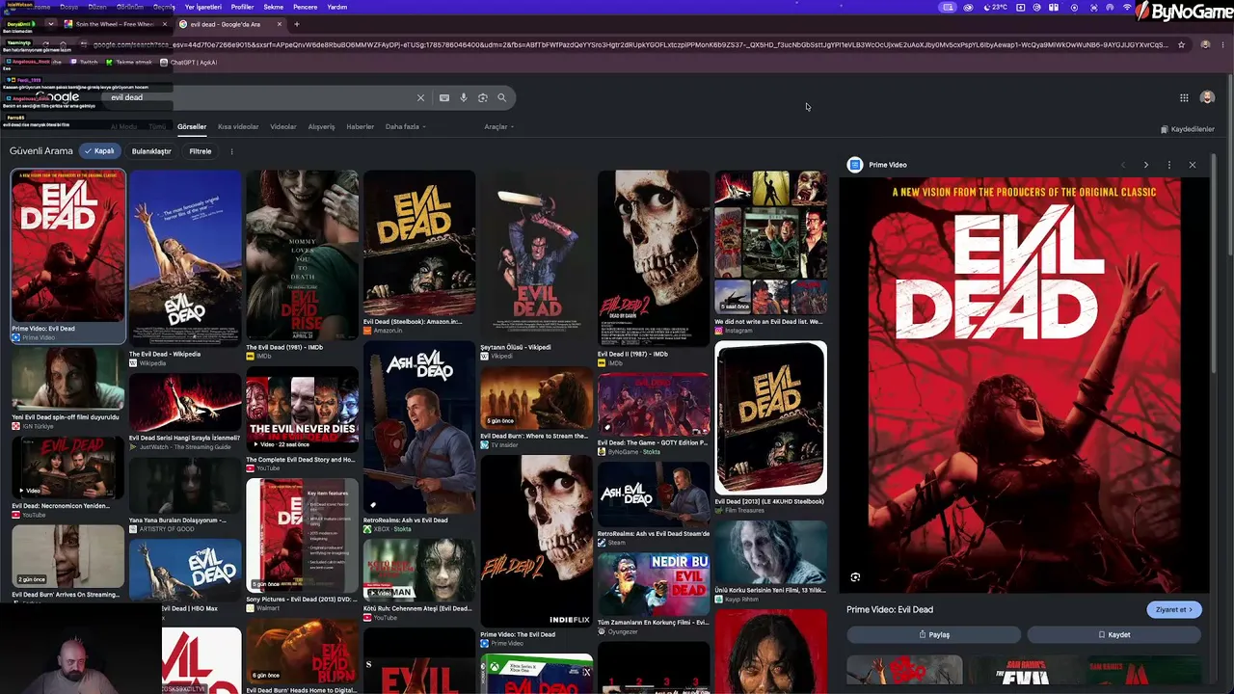Click the Creative Cloud menu bar icon
Viewport: 1234px width, 694px height.
tap(968, 7)
